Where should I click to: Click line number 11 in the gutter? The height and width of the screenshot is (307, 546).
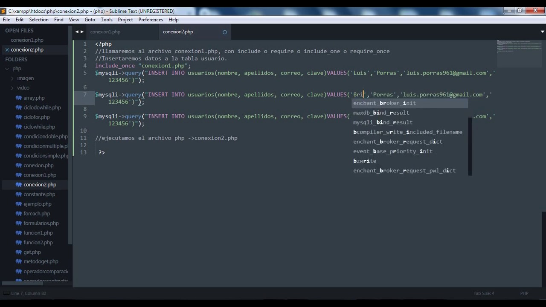[84, 138]
